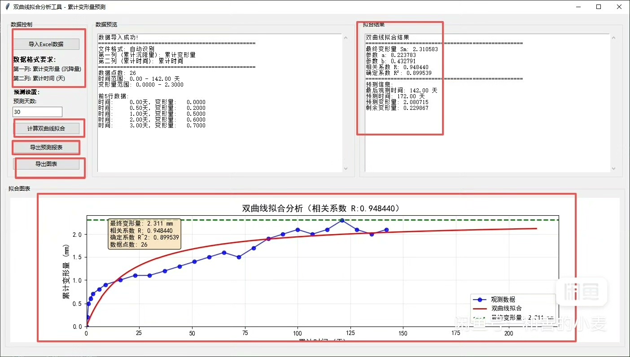
Task: Click the chart title 双曲线拟合分析
Action: click(320, 209)
